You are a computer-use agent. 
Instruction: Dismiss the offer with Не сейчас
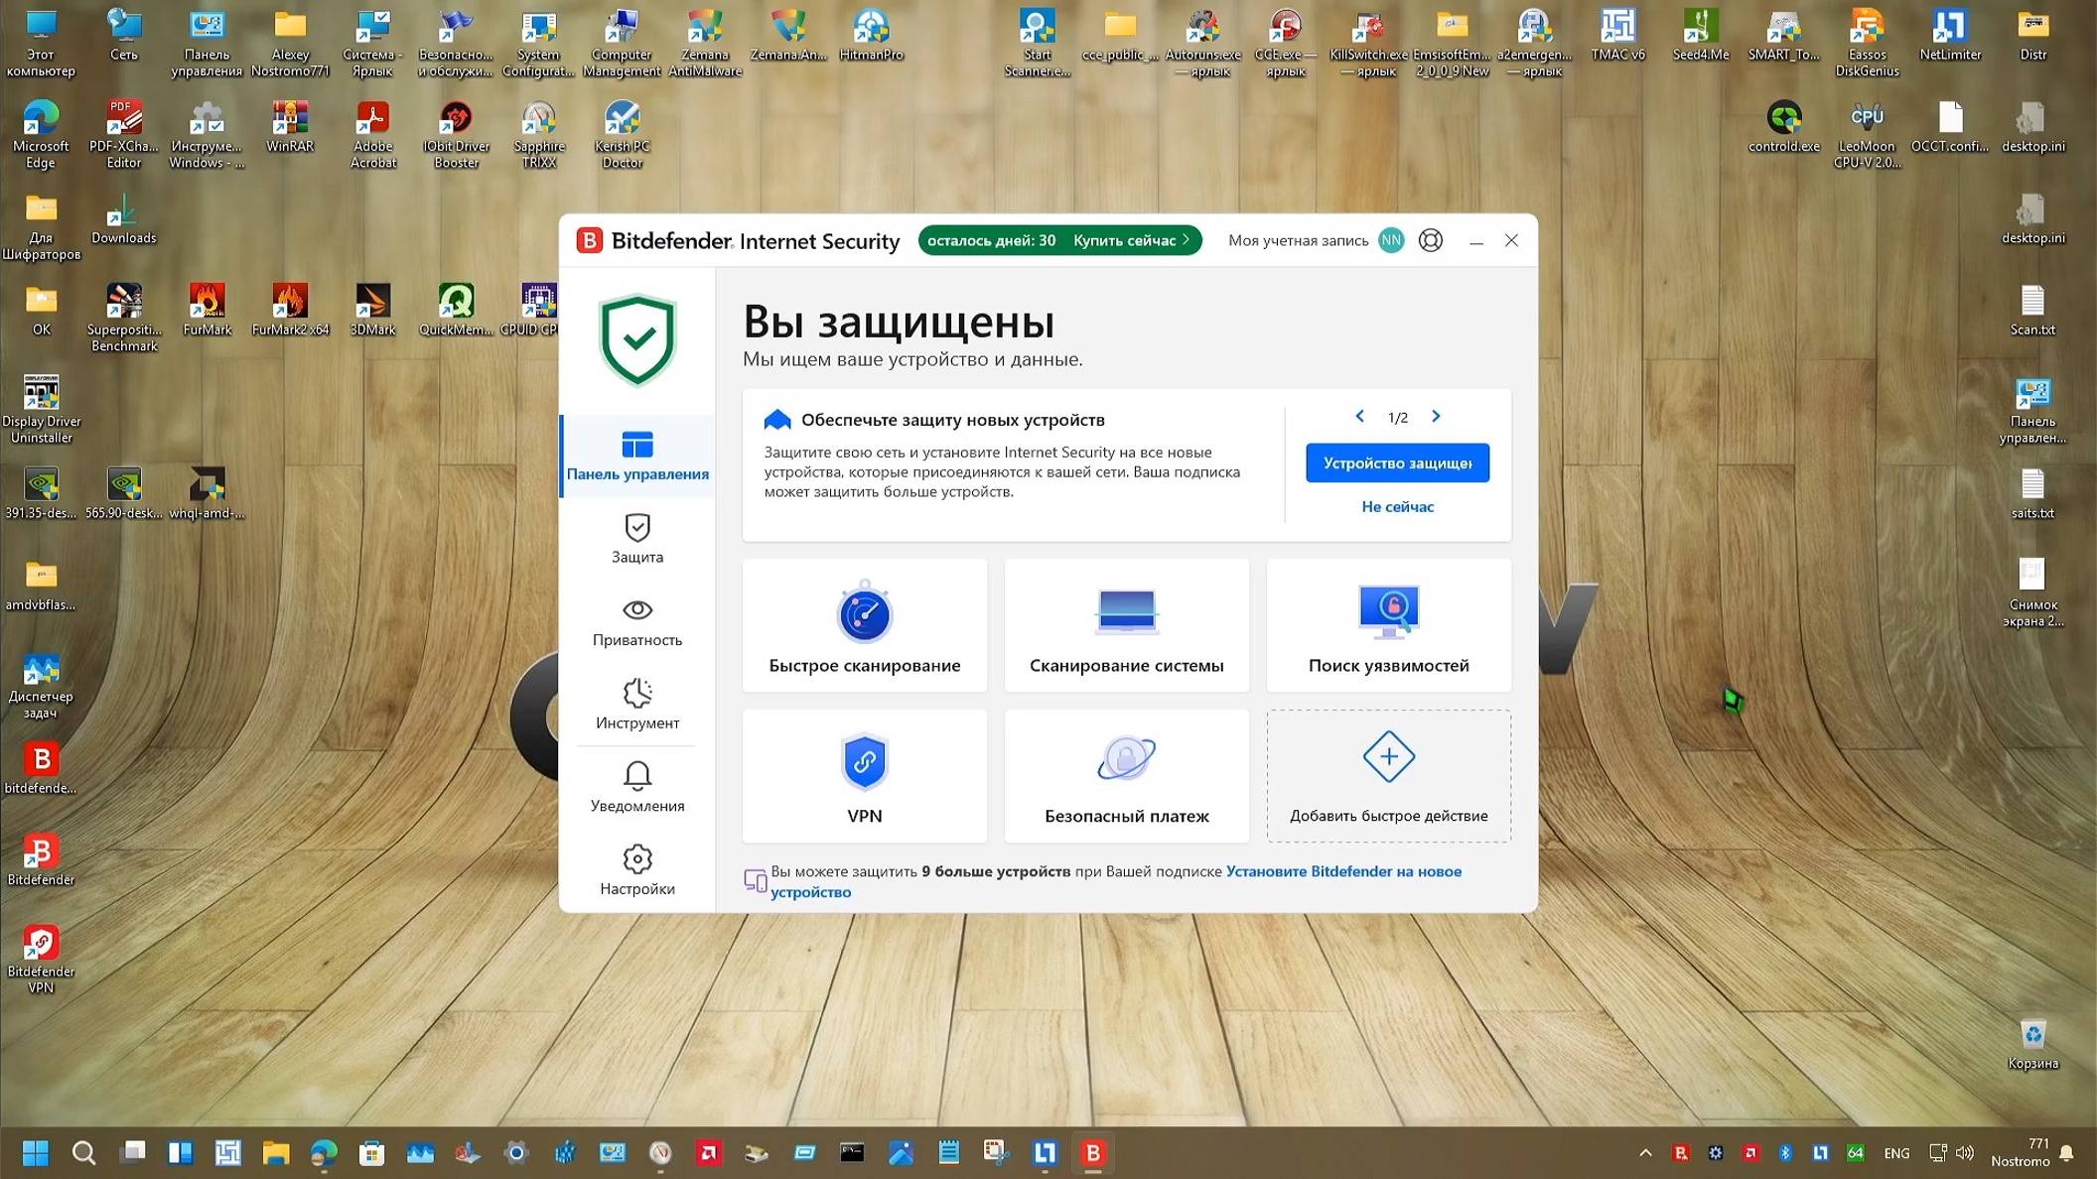[x=1397, y=506]
